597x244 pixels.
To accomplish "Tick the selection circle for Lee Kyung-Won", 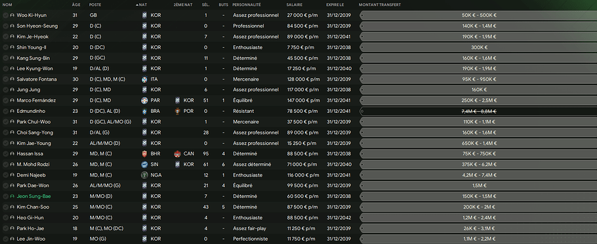I will click(x=5, y=69).
